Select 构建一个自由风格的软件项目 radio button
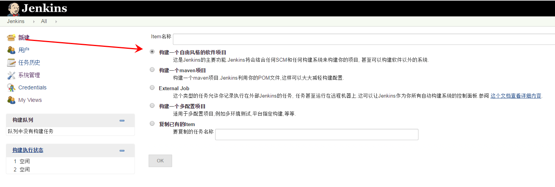 152,52
